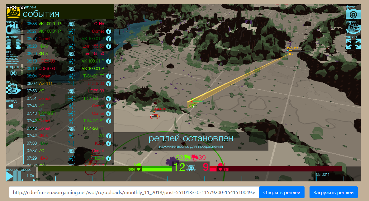Click the реплей остановлен paused message
Viewport: 369px width, 201px height.
click(x=191, y=138)
